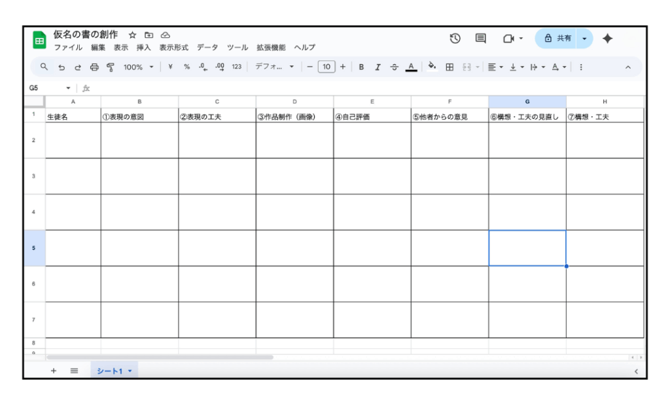Click the 共有 share button

[557, 39]
